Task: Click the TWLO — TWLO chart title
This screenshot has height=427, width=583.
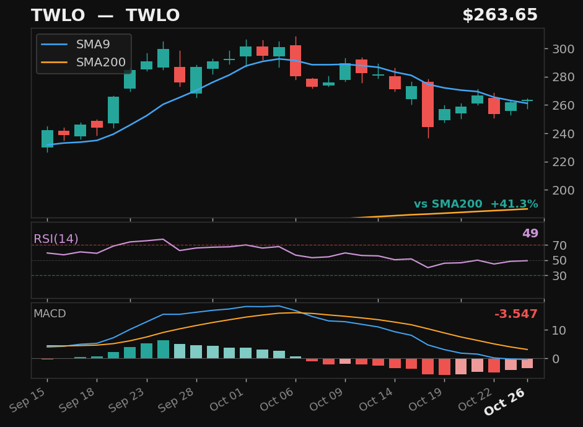Action: tap(105, 15)
